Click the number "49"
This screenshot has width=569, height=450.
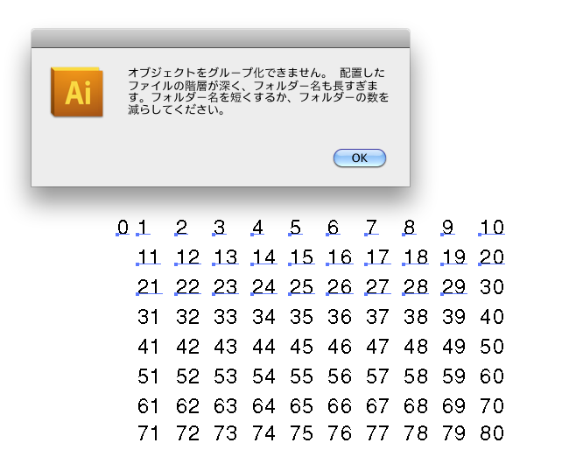(x=454, y=347)
